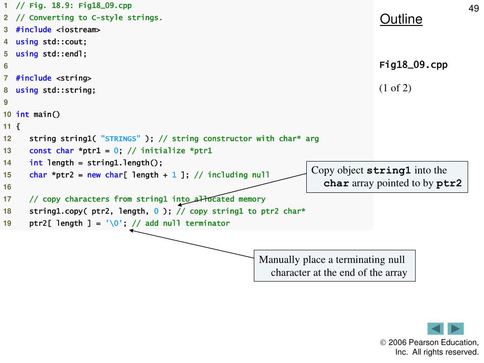The height and width of the screenshot is (363, 484).
Task: Click the comment on line 17 about allocated memory
Action: [147, 199]
